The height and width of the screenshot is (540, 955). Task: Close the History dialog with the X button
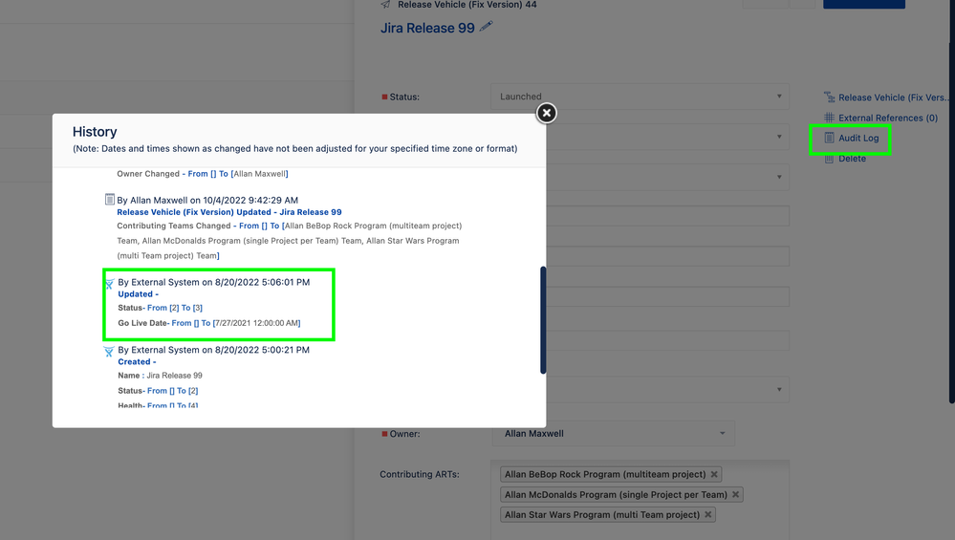[x=546, y=113]
